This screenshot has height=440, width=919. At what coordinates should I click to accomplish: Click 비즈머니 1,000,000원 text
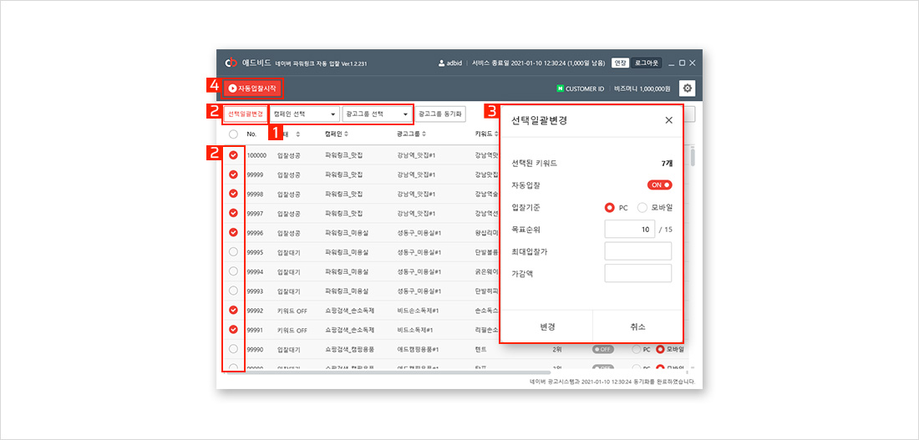[x=643, y=89]
